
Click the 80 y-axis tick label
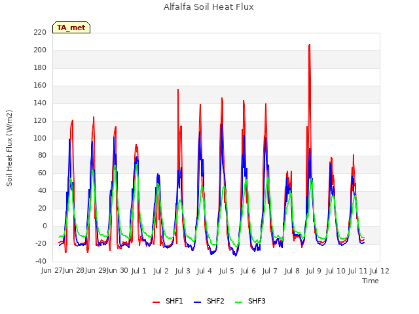[x=42, y=155]
